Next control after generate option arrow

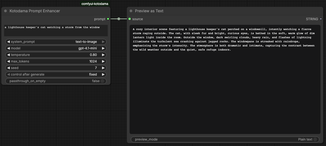click(103, 75)
